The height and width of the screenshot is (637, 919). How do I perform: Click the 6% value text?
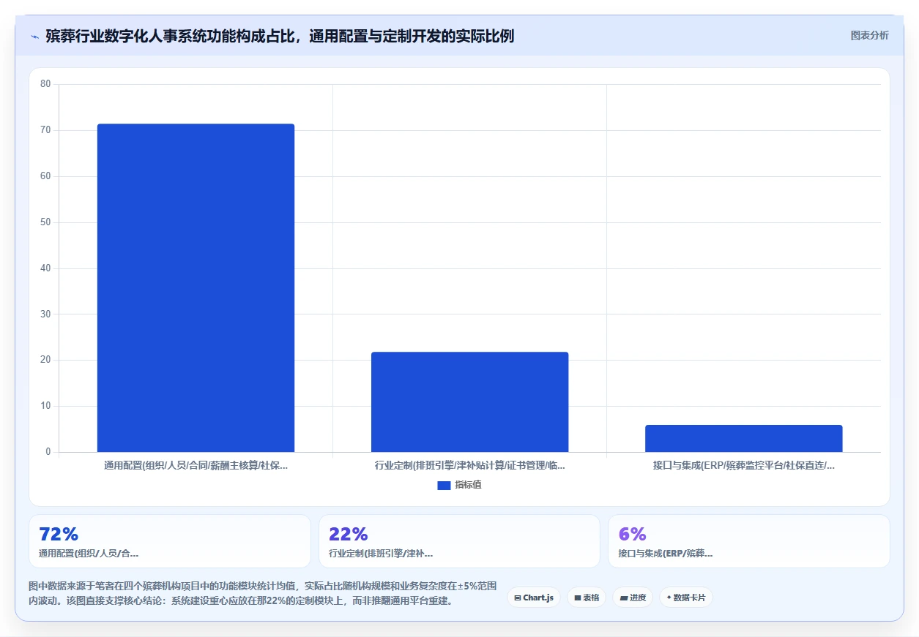pos(633,534)
